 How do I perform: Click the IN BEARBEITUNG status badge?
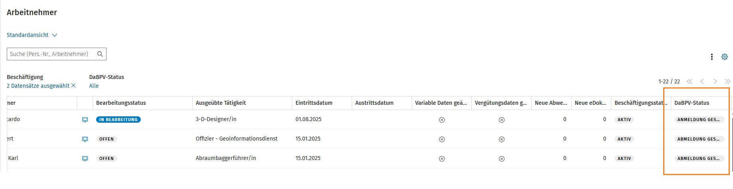(118, 120)
